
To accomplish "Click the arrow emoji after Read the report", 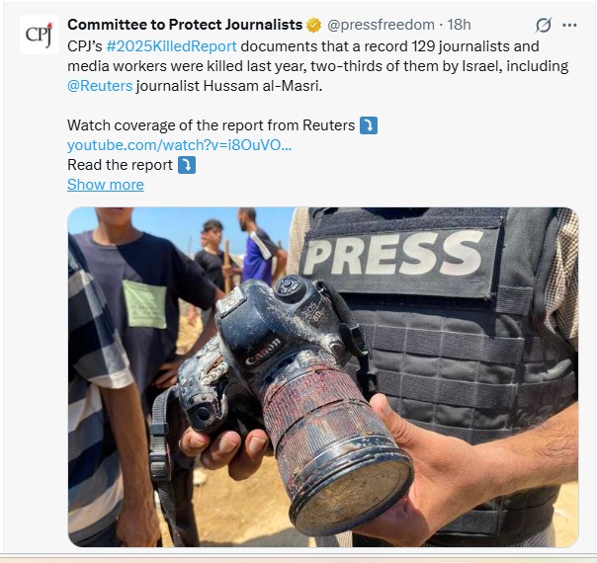I will click(x=187, y=165).
